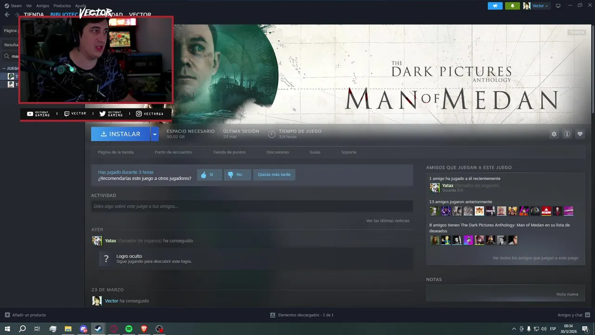
Task: Click Añadir un producto plus icon
Action: (x=7, y=315)
